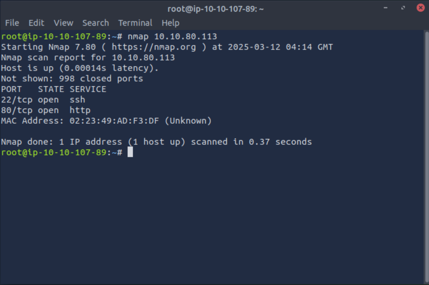Click the terminal cursor at the prompt
Image resolution: width=429 pixels, height=285 pixels.
pos(130,152)
